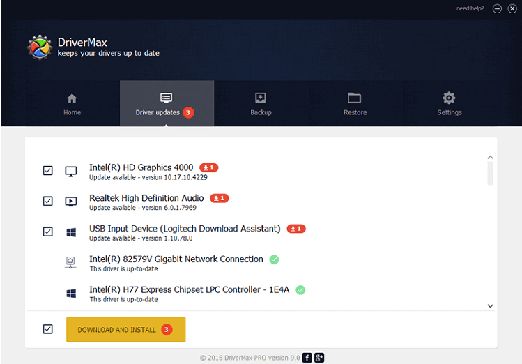The height and width of the screenshot is (364, 522).
Task: Select Intel(R) H77 Express Chipset LPC Controller title
Action: coord(189,289)
